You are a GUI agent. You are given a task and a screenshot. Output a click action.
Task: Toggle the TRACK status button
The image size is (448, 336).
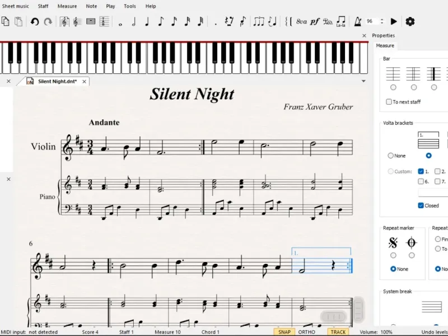coord(338,332)
